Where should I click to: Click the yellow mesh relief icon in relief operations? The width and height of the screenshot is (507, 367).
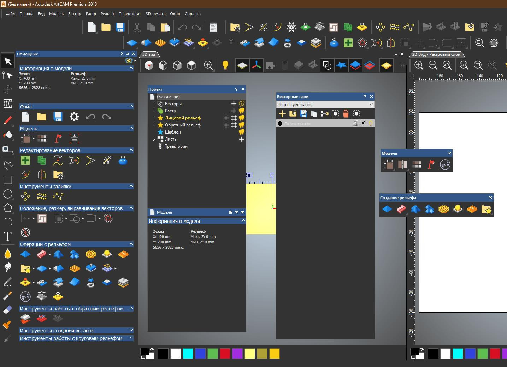[x=91, y=254]
